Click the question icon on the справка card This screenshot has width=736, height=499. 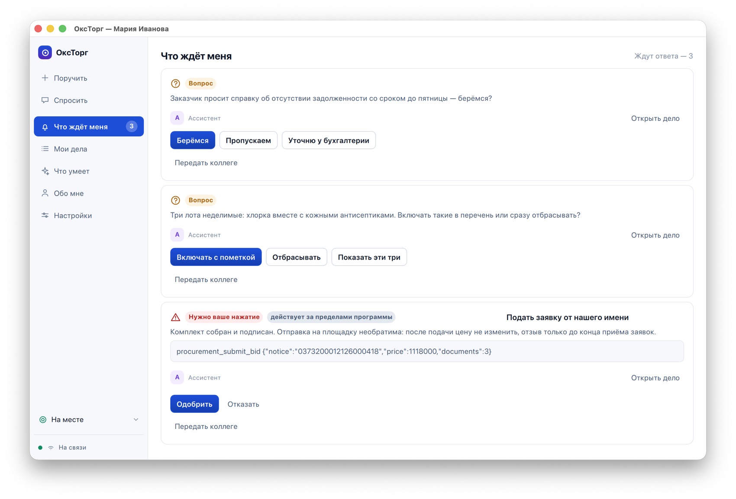[x=175, y=84]
